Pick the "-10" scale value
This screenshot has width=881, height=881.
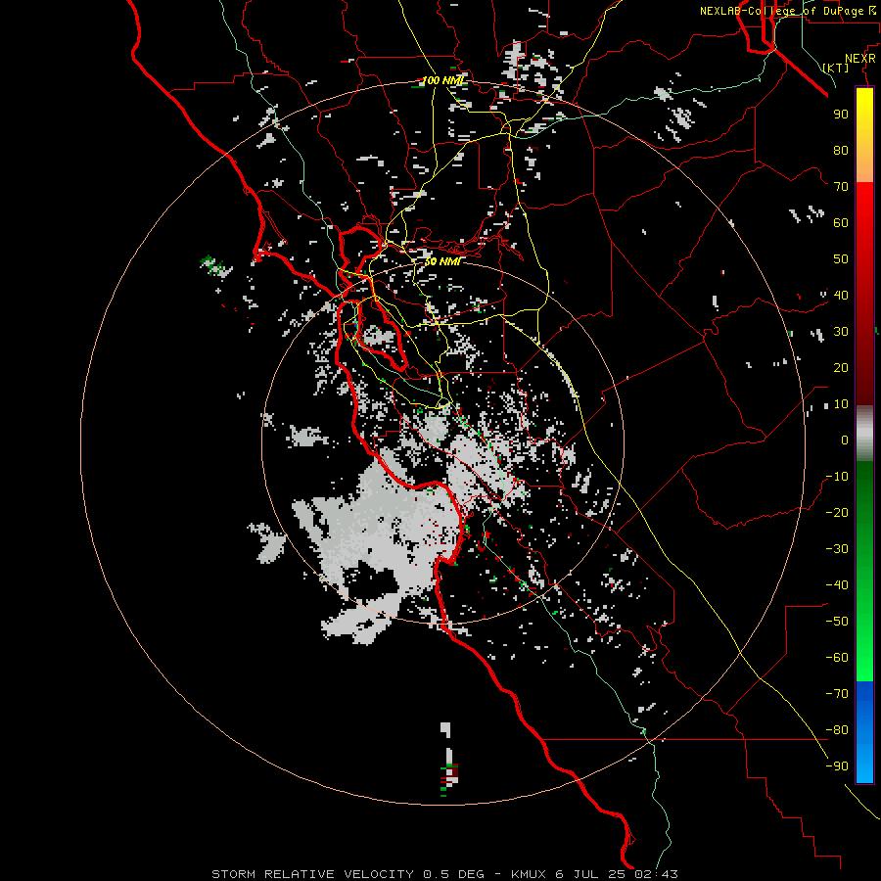[837, 477]
